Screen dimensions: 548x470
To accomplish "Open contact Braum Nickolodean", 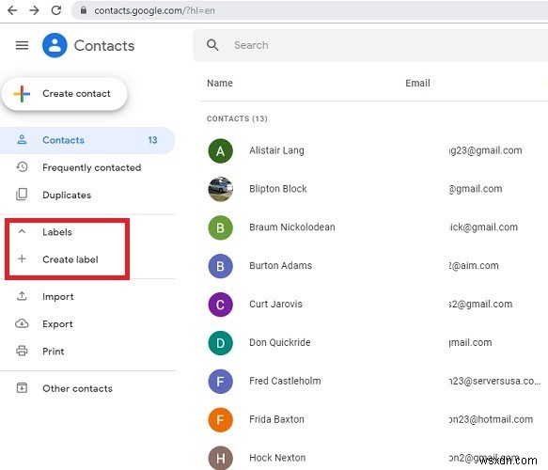I will [x=292, y=227].
